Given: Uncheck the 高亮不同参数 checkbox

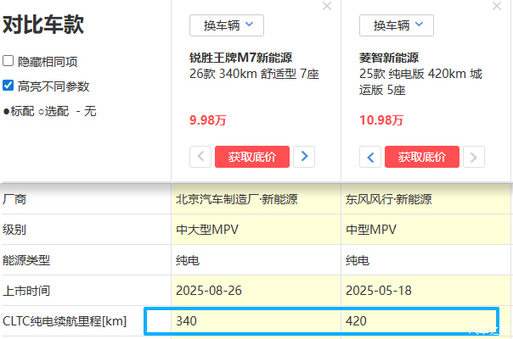Looking at the screenshot, I should [x=8, y=86].
